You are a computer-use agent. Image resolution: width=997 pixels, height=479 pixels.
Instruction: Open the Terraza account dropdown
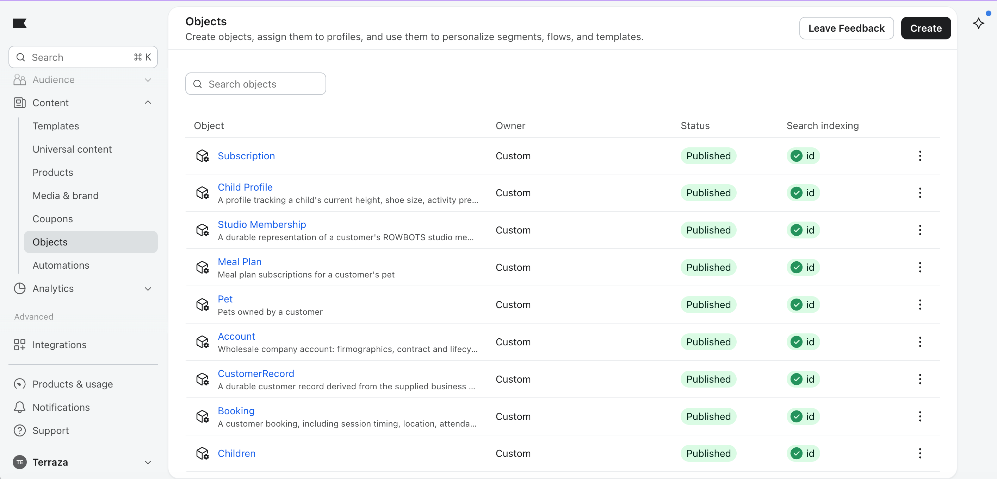click(83, 462)
